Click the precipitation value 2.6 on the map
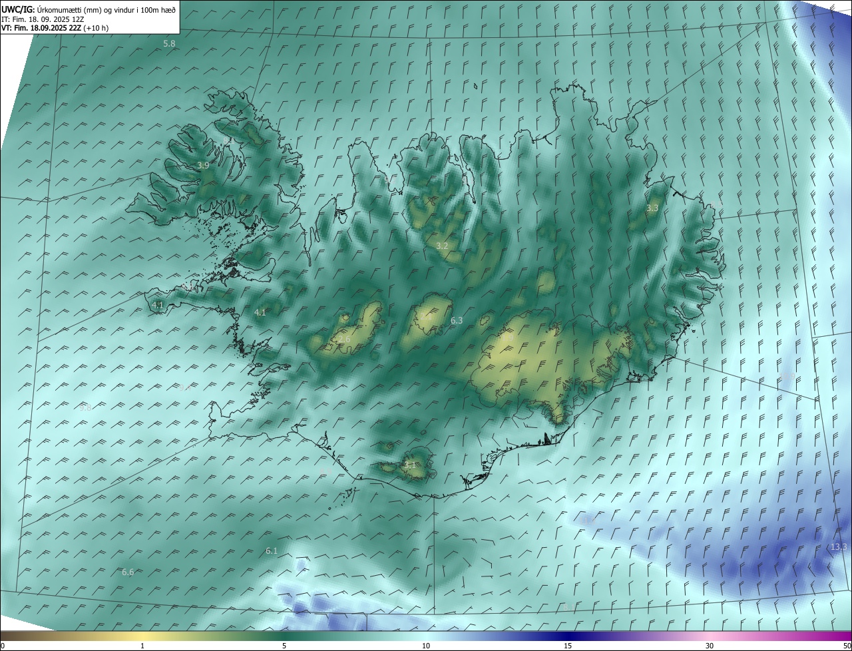This screenshot has width=852, height=651. pyautogui.click(x=344, y=339)
